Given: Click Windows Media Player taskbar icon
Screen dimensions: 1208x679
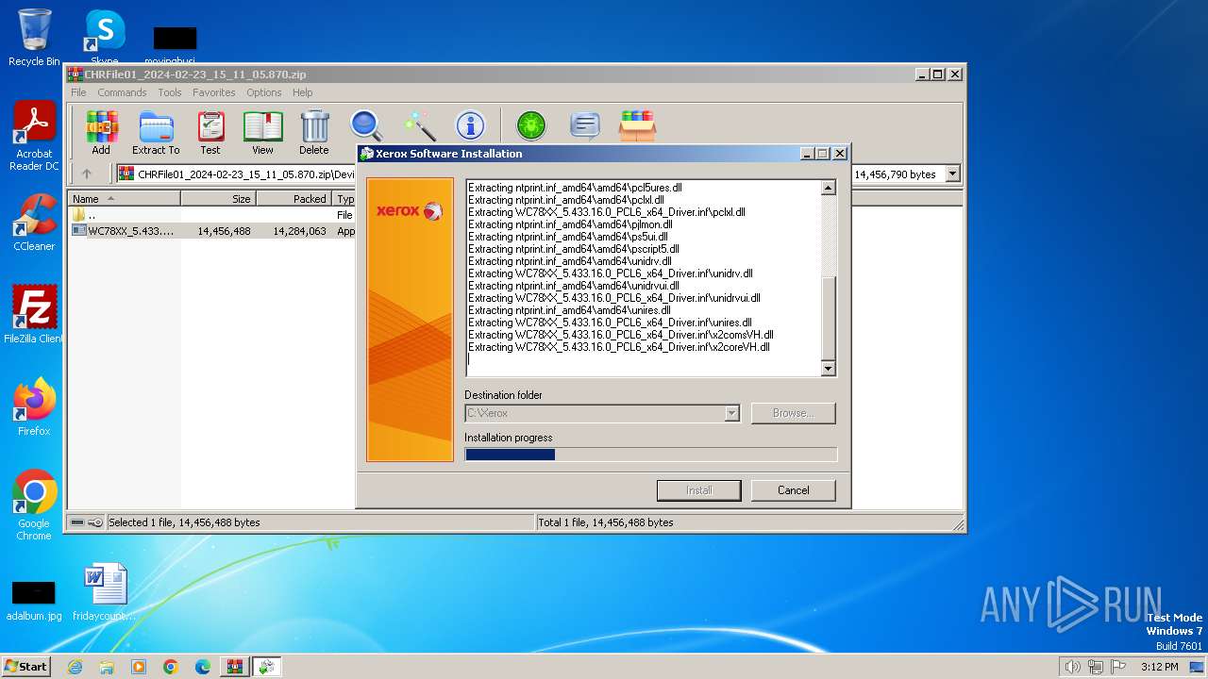Looking at the screenshot, I should point(139,667).
